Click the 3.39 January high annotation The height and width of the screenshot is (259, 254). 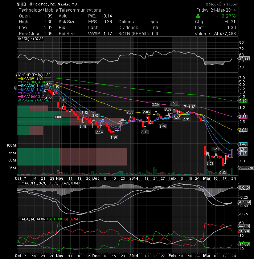point(155,104)
